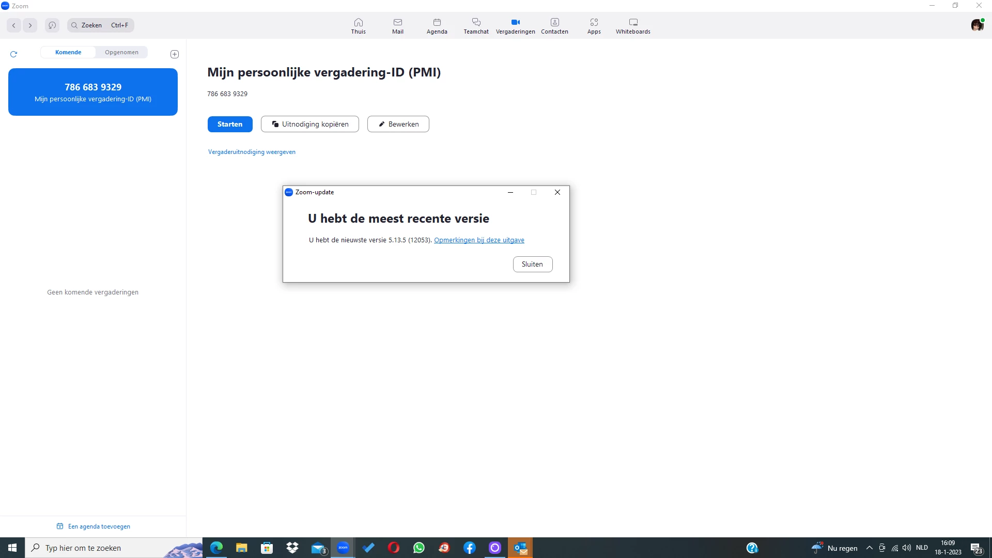Select the Komende tab
Viewport: 992px width, 558px height.
point(68,52)
